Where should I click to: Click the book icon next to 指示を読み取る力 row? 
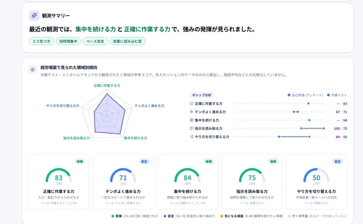[191, 128]
